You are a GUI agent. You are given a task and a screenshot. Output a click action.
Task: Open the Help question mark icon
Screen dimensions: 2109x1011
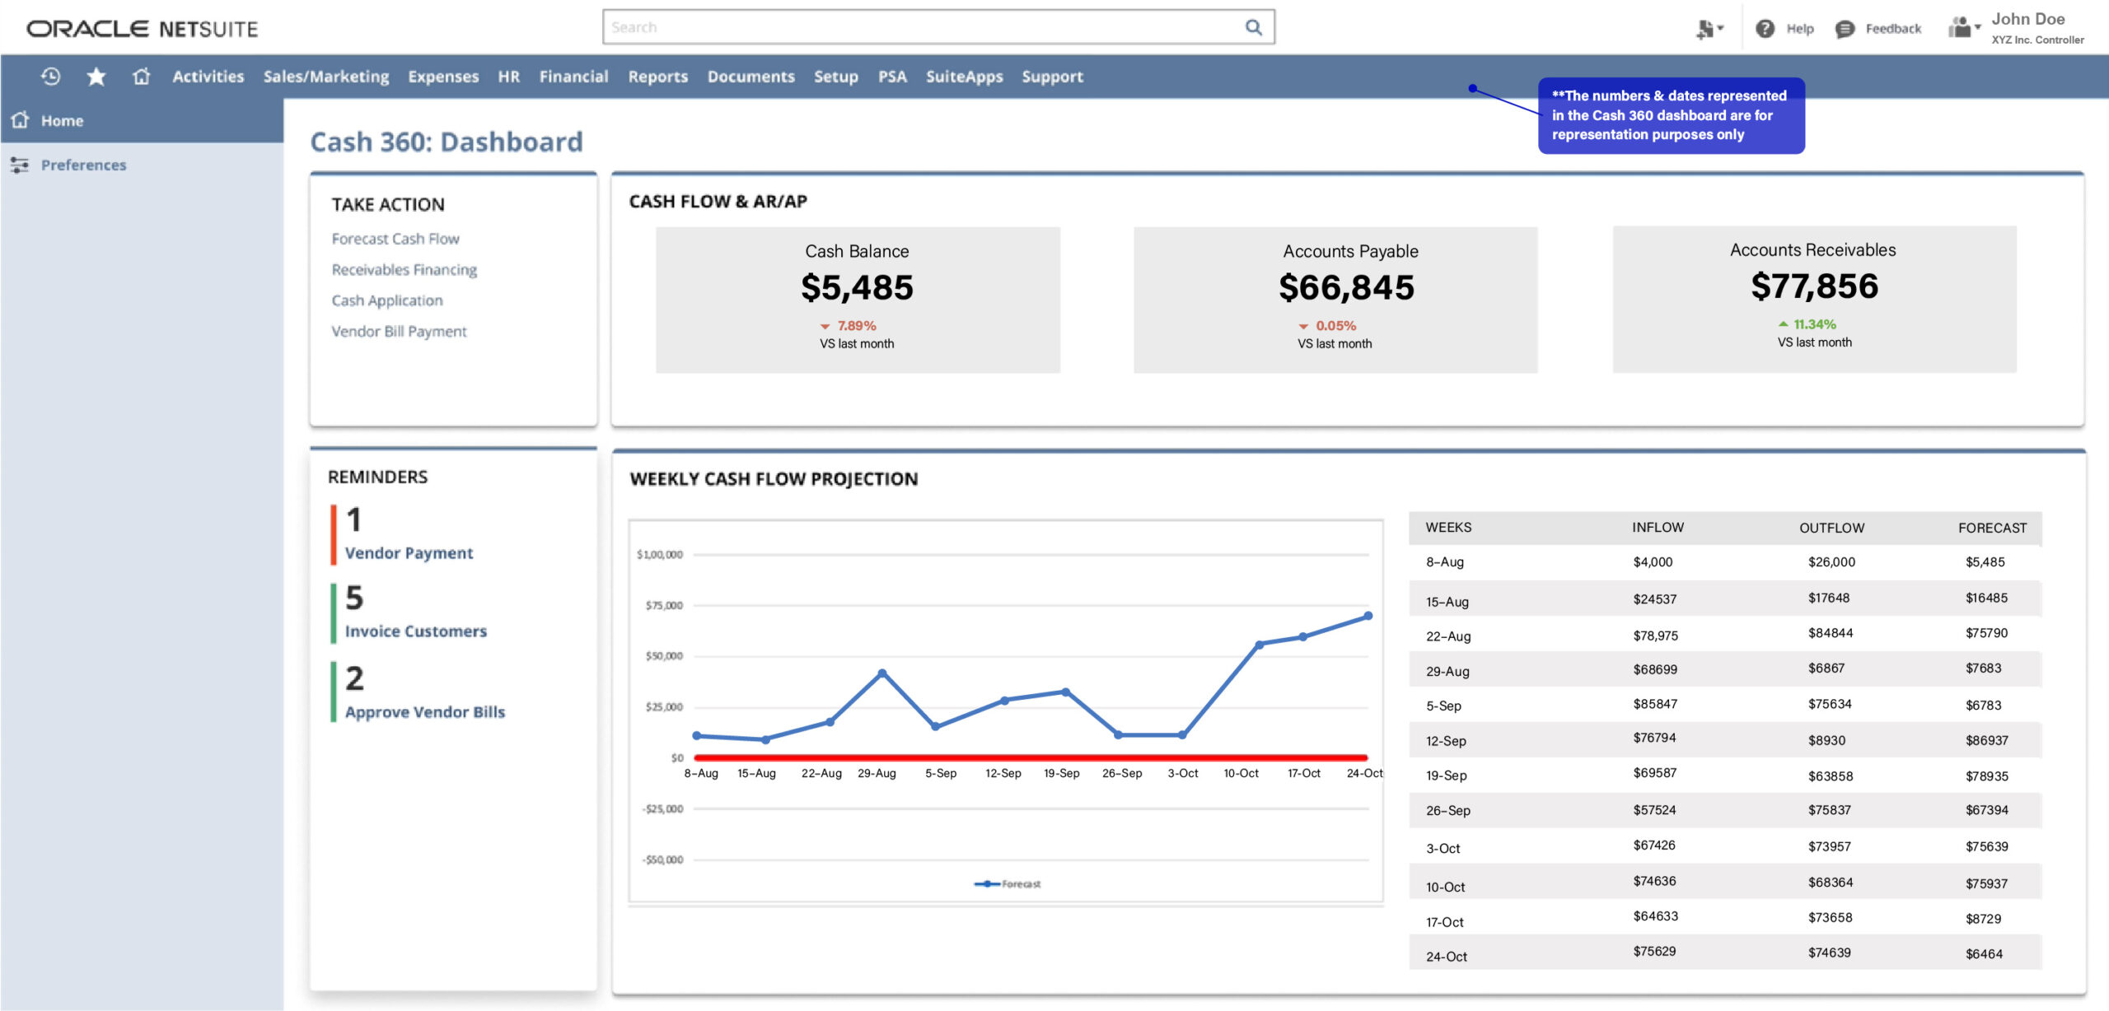point(1765,29)
